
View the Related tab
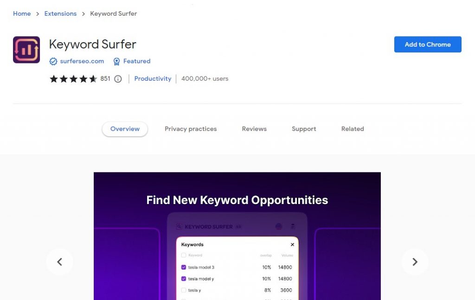tap(352, 129)
